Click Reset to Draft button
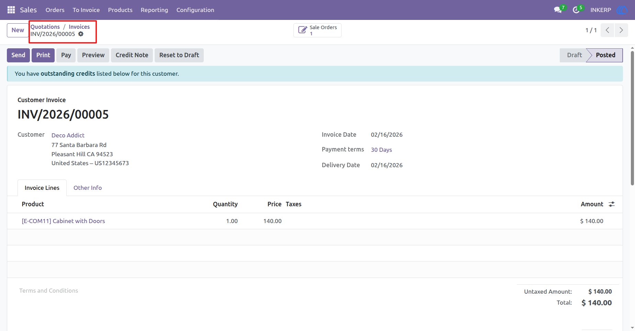The height and width of the screenshot is (331, 635). coord(179,55)
